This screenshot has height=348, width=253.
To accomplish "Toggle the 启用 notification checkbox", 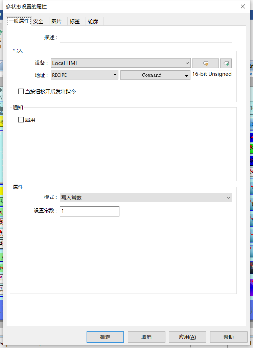I will coord(21,120).
